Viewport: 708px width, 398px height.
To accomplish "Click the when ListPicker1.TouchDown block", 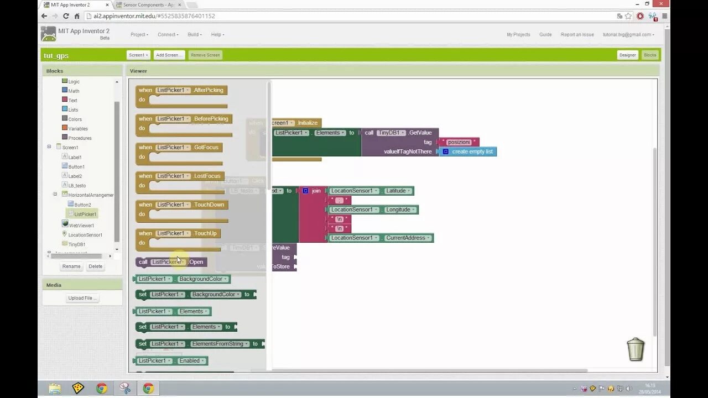I will pyautogui.click(x=182, y=211).
